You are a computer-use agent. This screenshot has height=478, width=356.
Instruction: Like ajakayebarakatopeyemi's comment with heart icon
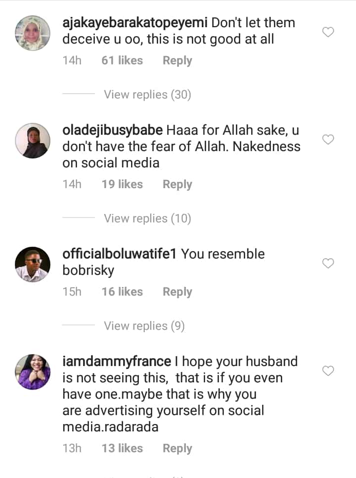coord(328,32)
